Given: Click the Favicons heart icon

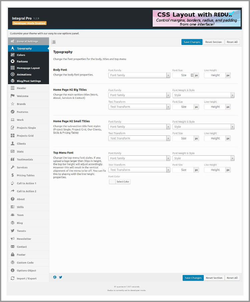Looking at the screenshot, I should pos(13,61).
